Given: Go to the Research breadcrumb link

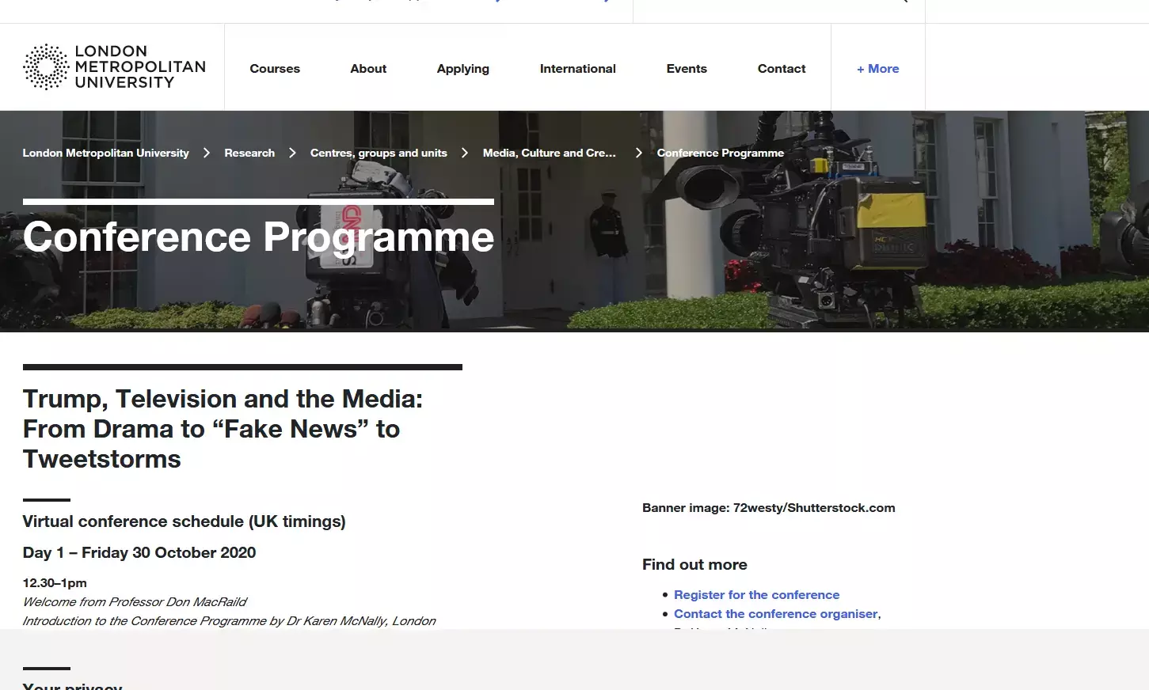Looking at the screenshot, I should click(249, 153).
